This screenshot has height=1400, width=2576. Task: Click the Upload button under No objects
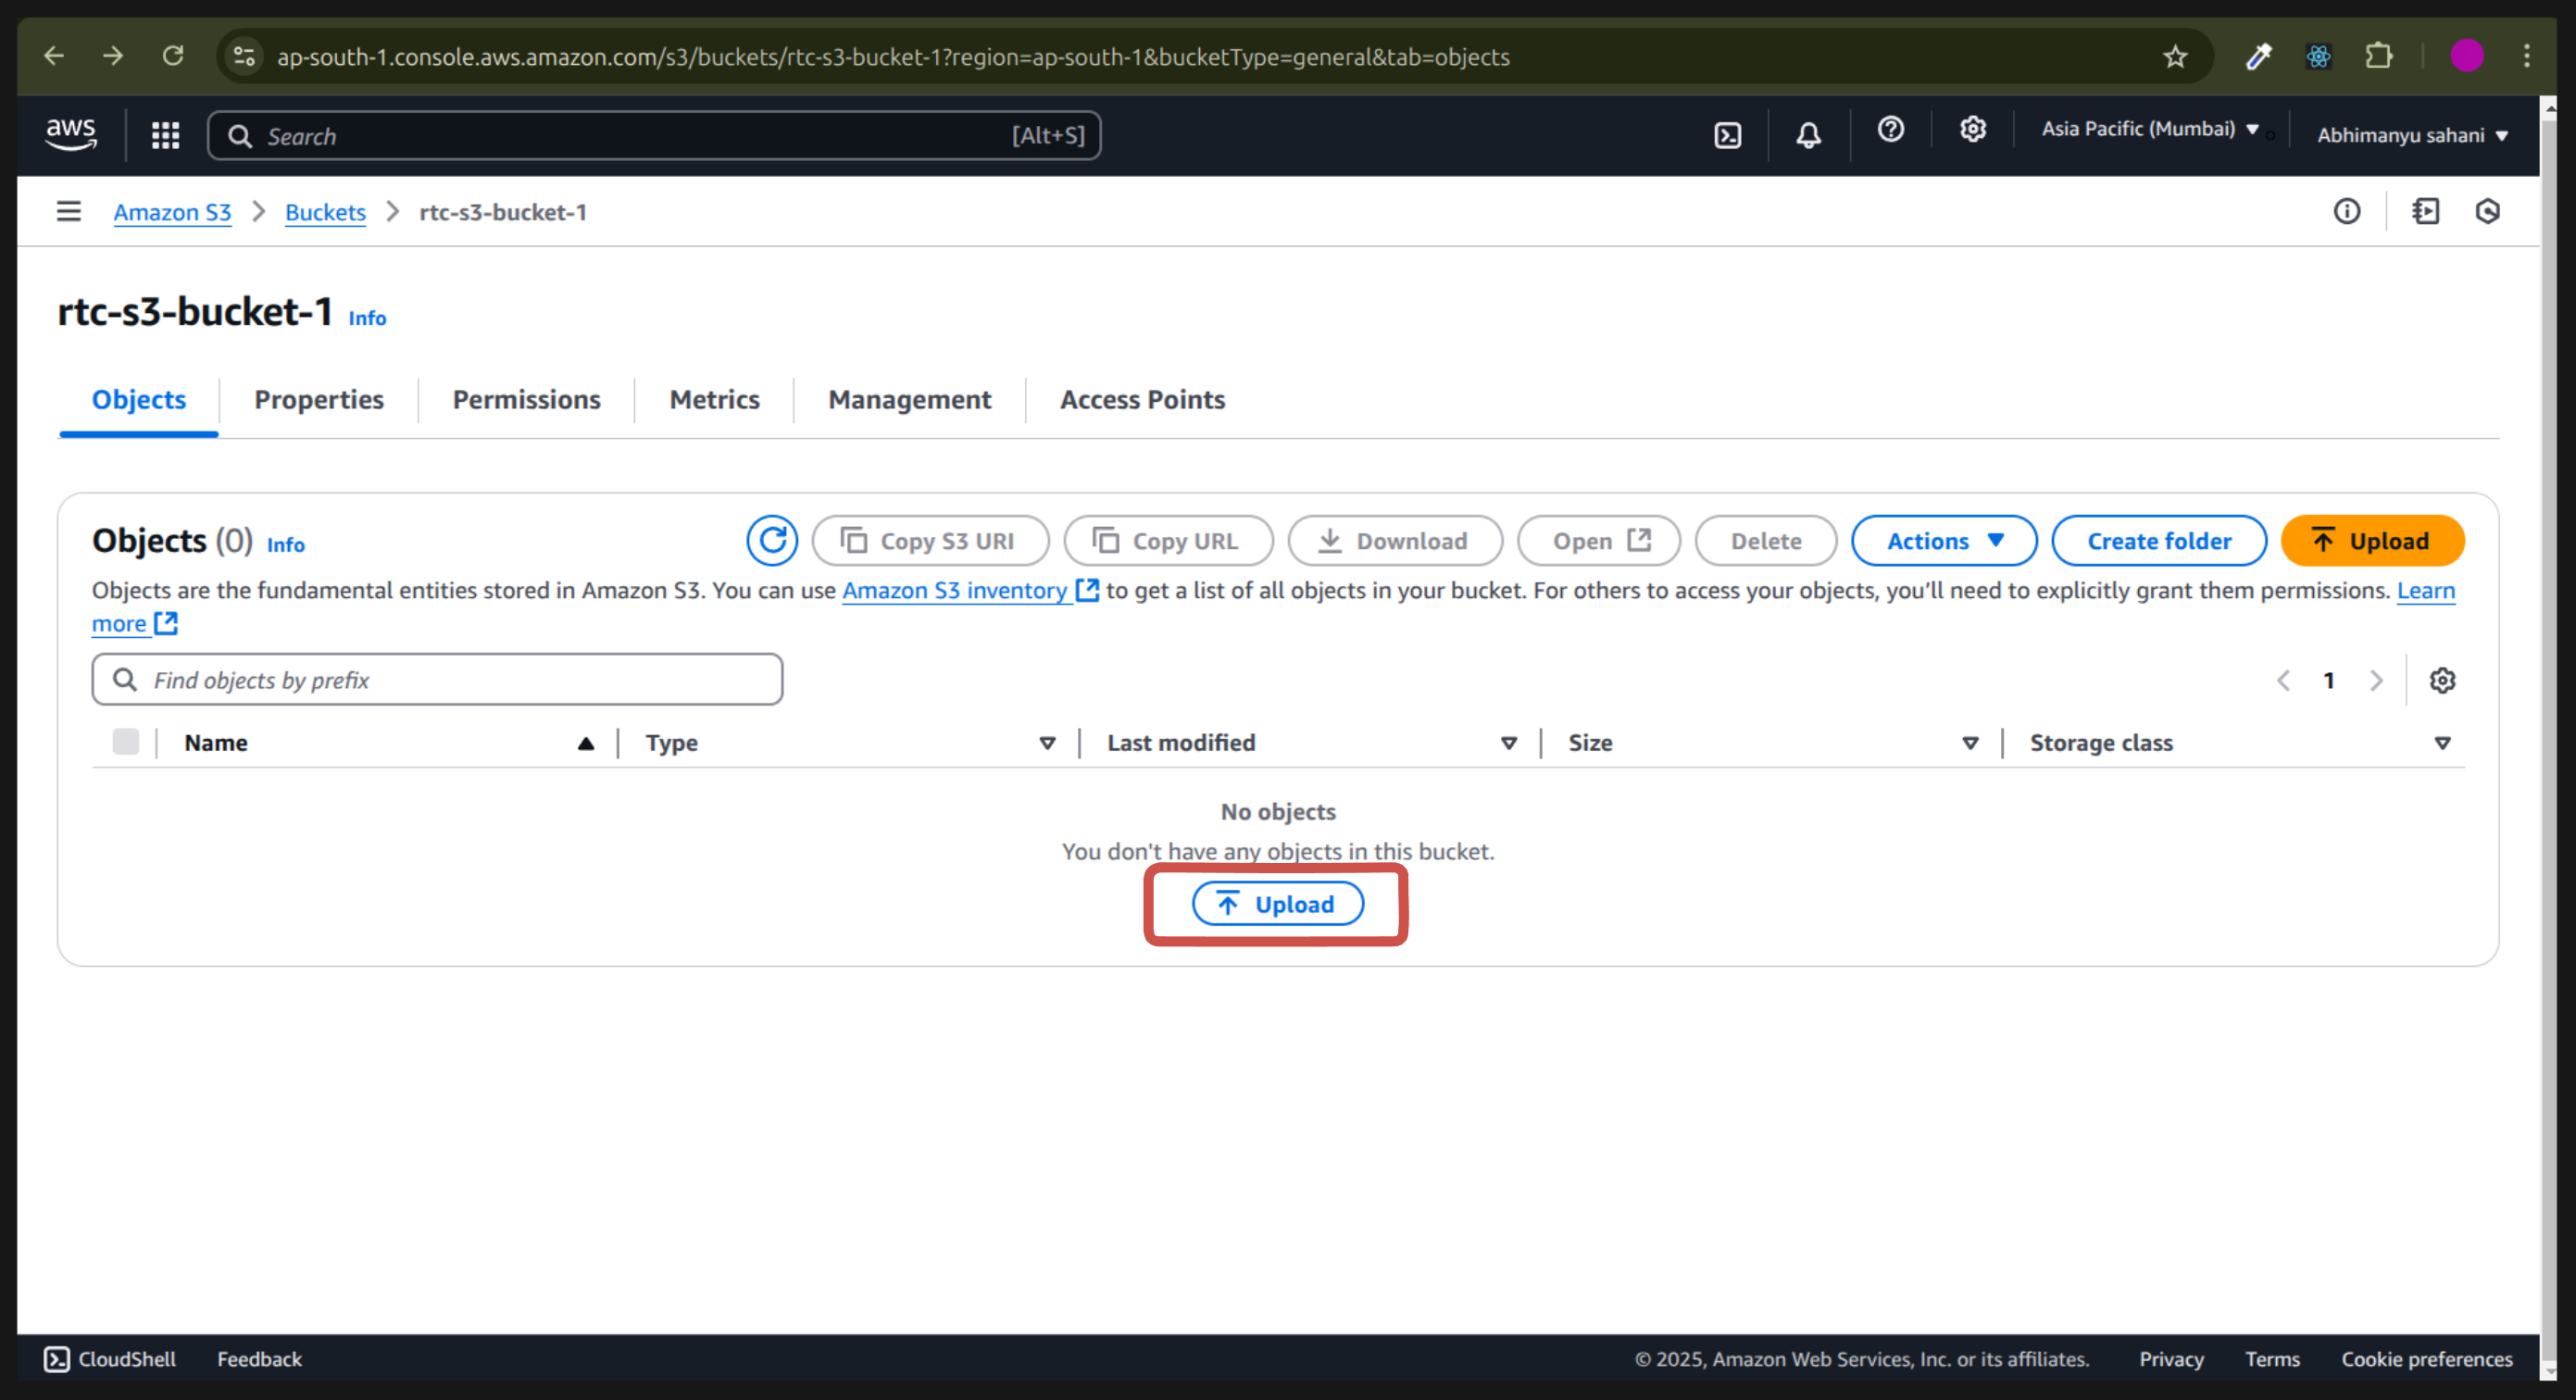1277,904
